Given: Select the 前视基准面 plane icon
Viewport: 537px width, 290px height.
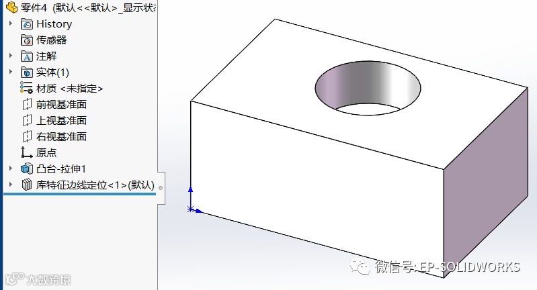Looking at the screenshot, I should [27, 104].
